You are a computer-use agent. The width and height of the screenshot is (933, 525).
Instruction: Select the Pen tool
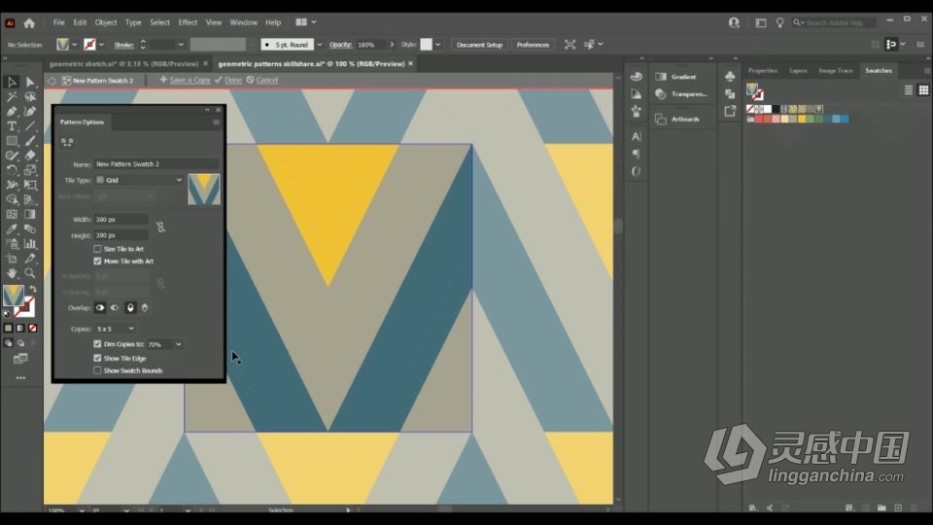(12, 111)
